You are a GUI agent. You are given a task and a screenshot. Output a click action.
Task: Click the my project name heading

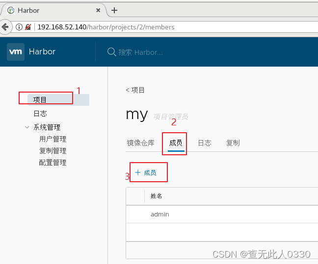pos(137,115)
